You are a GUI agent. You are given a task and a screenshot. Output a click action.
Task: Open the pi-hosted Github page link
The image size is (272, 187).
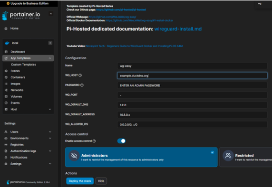tap(121, 9)
